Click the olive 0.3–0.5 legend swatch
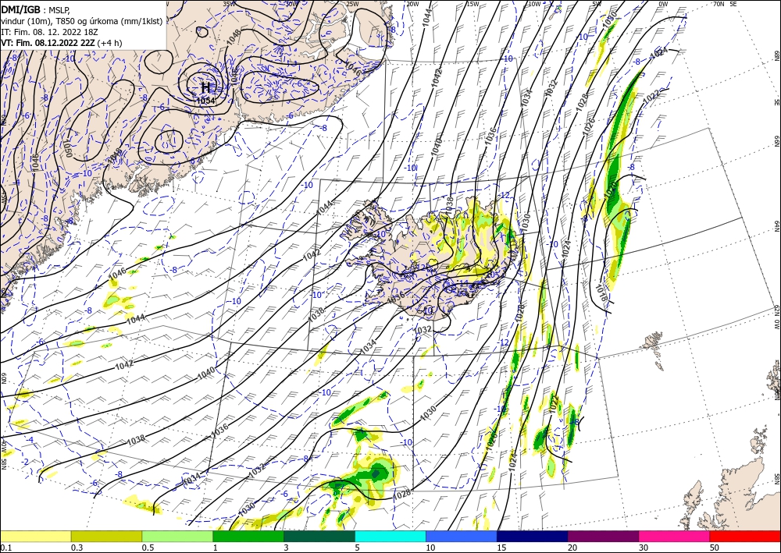The image size is (781, 553). [x=106, y=536]
